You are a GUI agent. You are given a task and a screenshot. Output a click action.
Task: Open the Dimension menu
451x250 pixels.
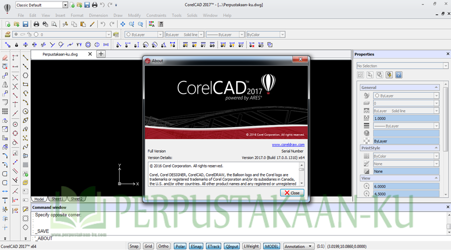click(98, 15)
